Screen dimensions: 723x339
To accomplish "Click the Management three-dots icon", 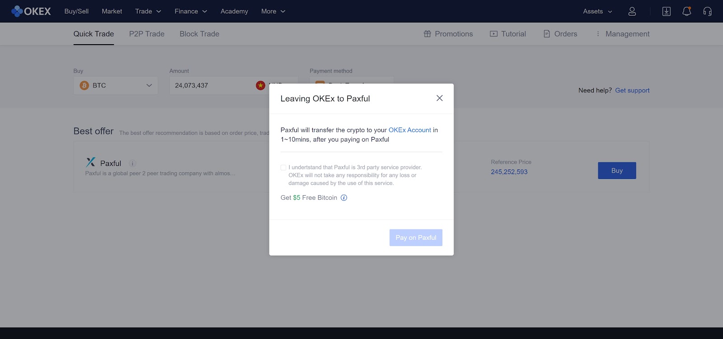I will pyautogui.click(x=598, y=34).
